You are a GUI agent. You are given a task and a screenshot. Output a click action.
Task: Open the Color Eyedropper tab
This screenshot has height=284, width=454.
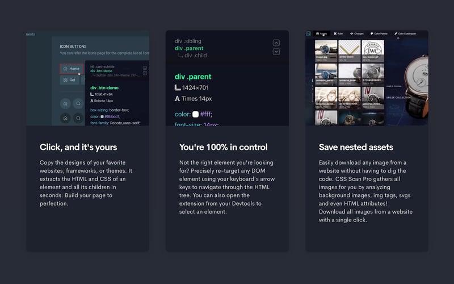point(405,34)
